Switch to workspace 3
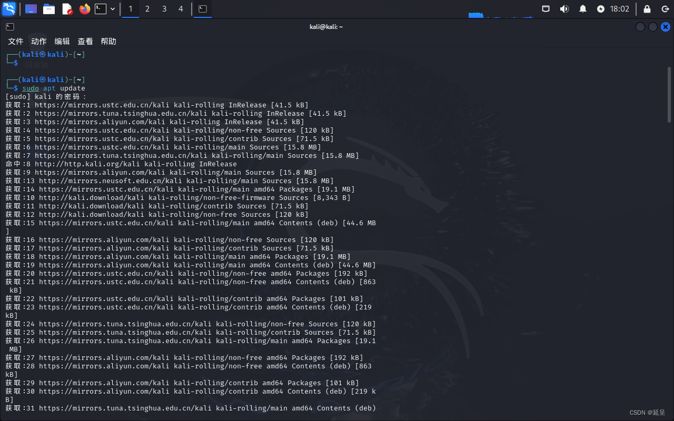The height and width of the screenshot is (421, 674). pyautogui.click(x=164, y=9)
